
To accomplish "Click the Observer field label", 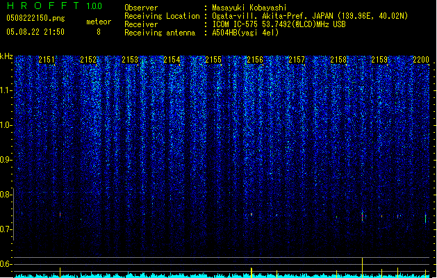I will tap(141, 8).
